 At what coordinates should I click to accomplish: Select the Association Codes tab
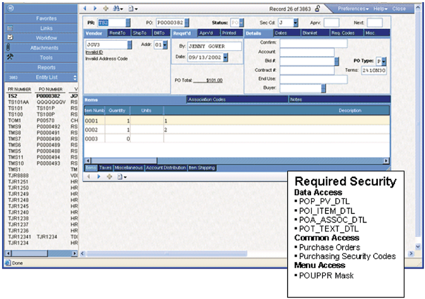[207, 99]
